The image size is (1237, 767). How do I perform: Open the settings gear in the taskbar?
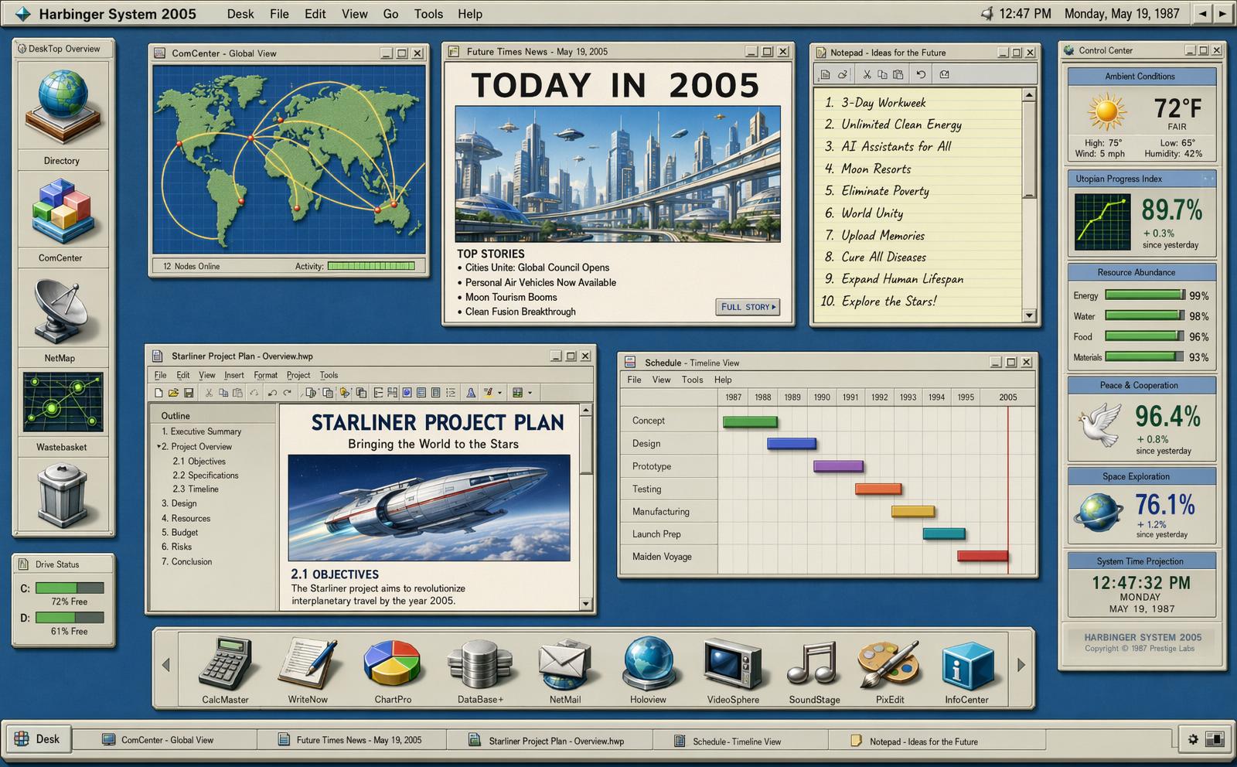(1193, 739)
